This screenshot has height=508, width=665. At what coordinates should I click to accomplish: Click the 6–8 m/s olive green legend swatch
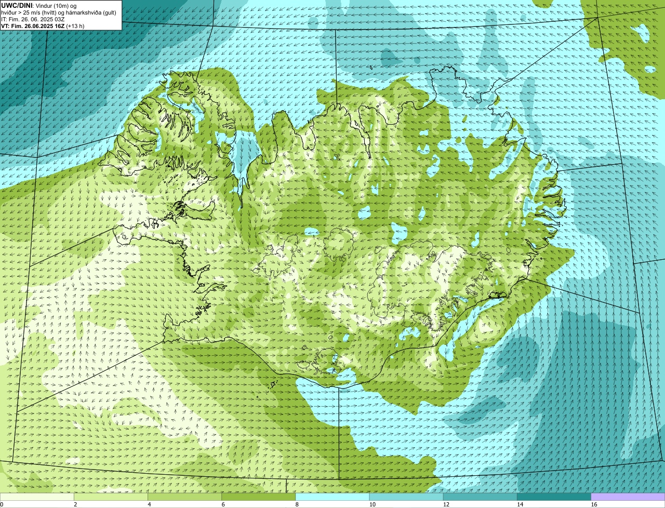click(x=259, y=497)
